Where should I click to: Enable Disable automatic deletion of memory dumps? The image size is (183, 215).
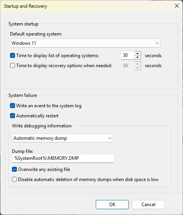coord(14,179)
